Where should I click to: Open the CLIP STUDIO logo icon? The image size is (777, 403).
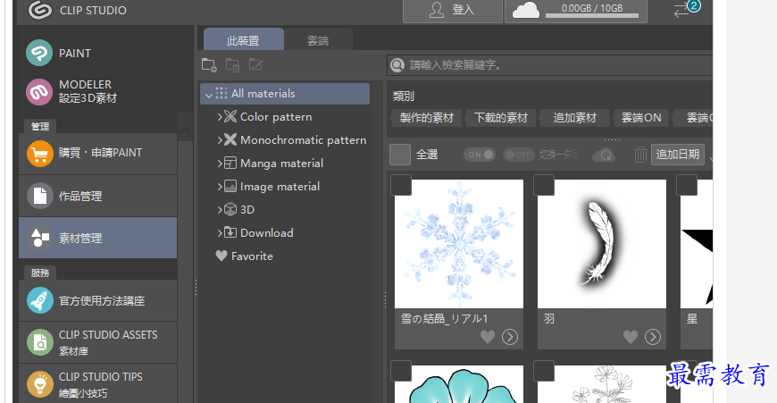39,10
